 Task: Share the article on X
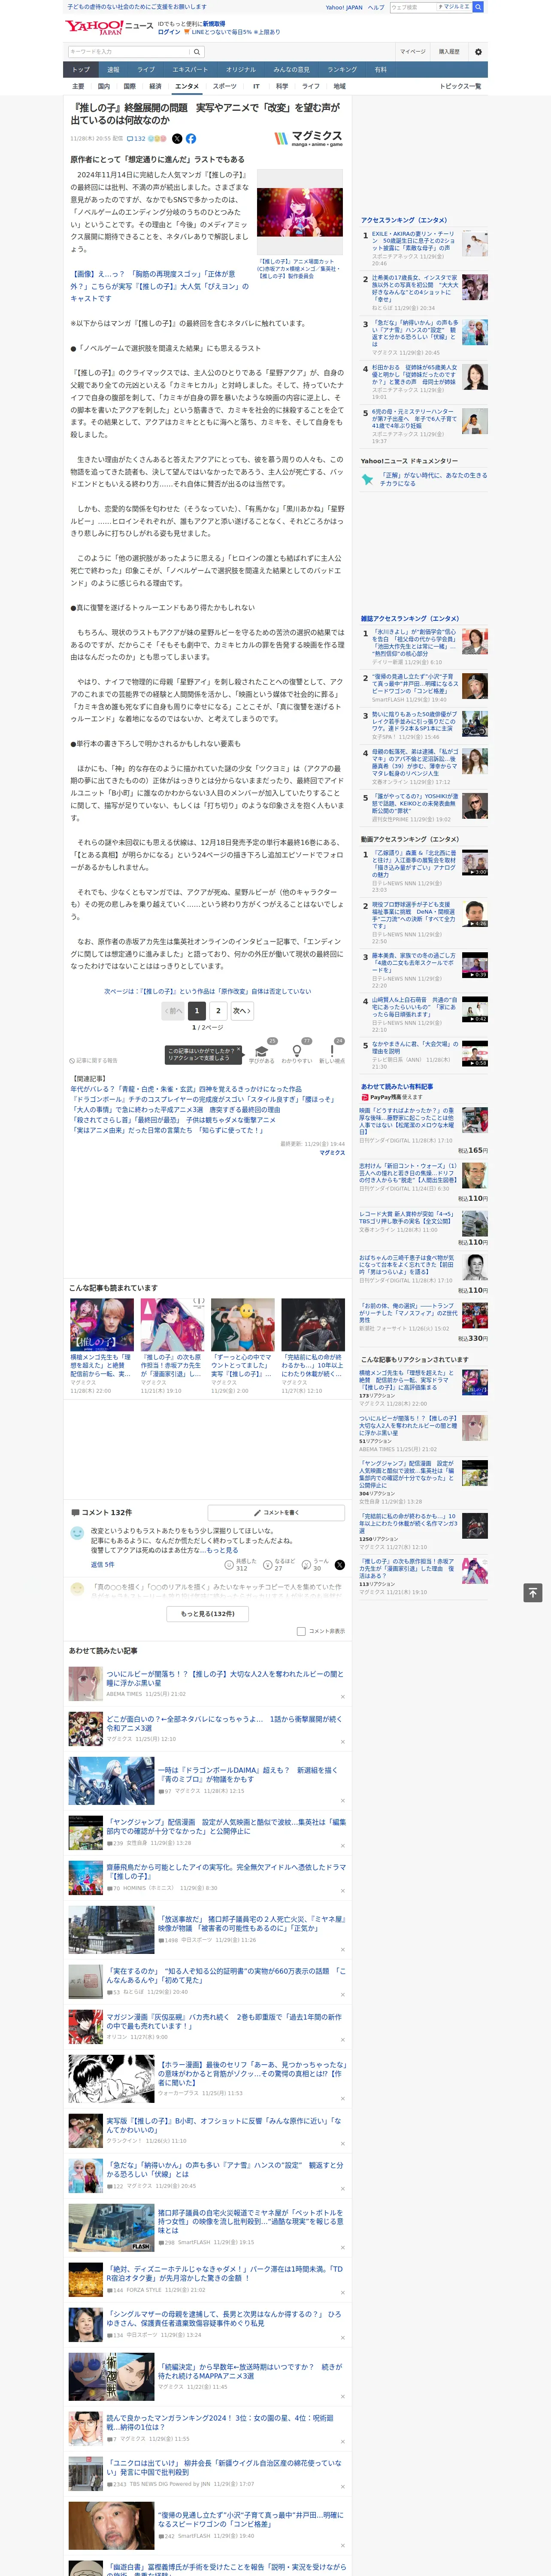pos(177,139)
